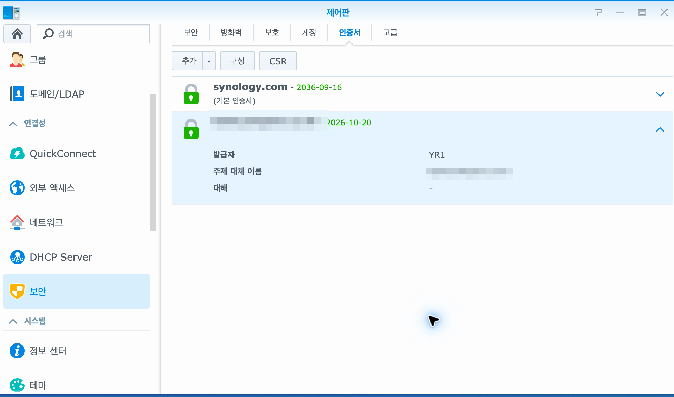Click the 발급자 field label

224,155
